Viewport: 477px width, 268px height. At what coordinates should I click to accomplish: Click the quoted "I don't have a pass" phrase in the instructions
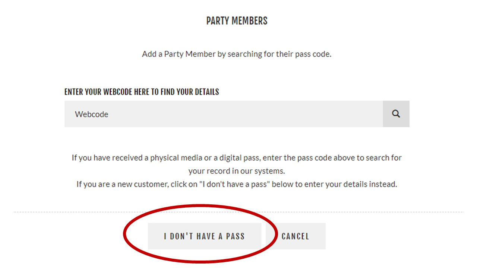234,184
